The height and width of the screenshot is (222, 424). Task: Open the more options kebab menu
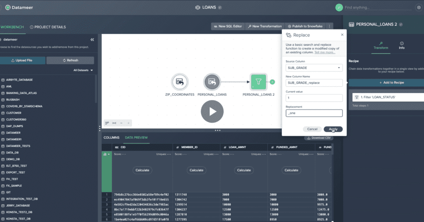point(329,27)
